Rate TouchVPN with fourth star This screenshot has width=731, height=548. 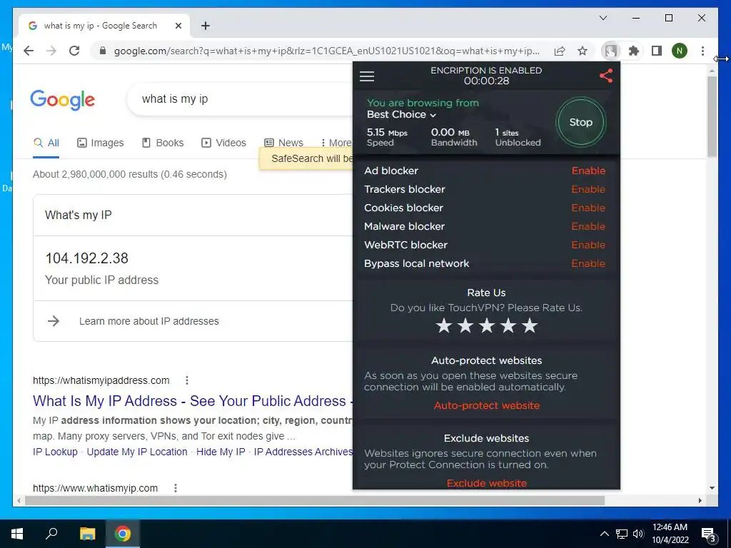pyautogui.click(x=508, y=325)
